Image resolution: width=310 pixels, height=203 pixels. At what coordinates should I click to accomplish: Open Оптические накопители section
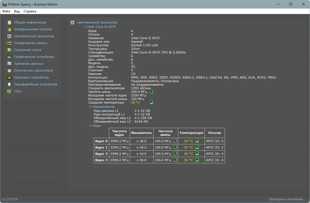pos(33,71)
